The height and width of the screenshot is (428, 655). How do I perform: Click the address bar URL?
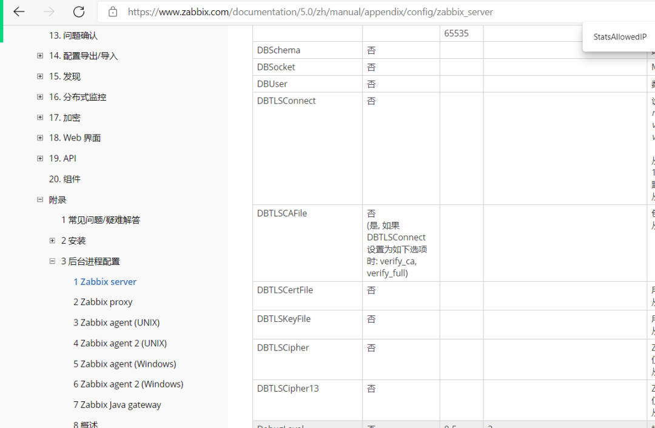(309, 12)
